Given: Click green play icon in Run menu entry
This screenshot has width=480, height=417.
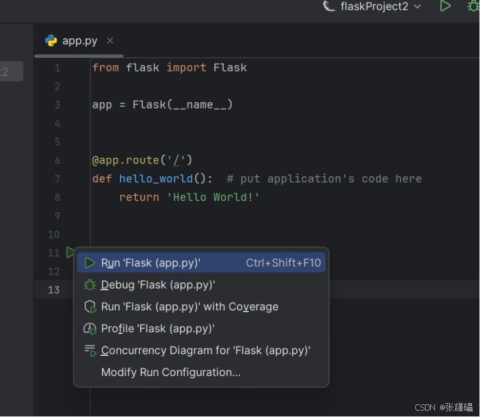Looking at the screenshot, I should point(90,263).
